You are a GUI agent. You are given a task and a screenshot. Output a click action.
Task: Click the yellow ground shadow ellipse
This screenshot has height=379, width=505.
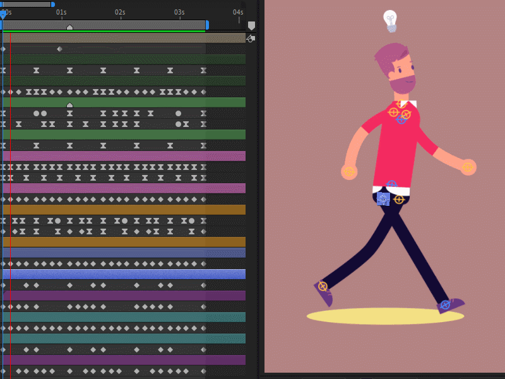[x=385, y=316]
